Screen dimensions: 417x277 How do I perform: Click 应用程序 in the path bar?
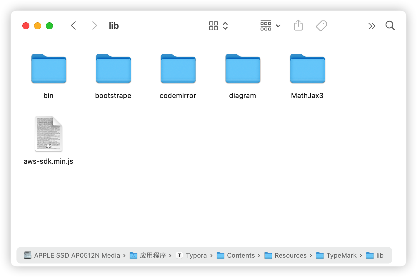148,255
